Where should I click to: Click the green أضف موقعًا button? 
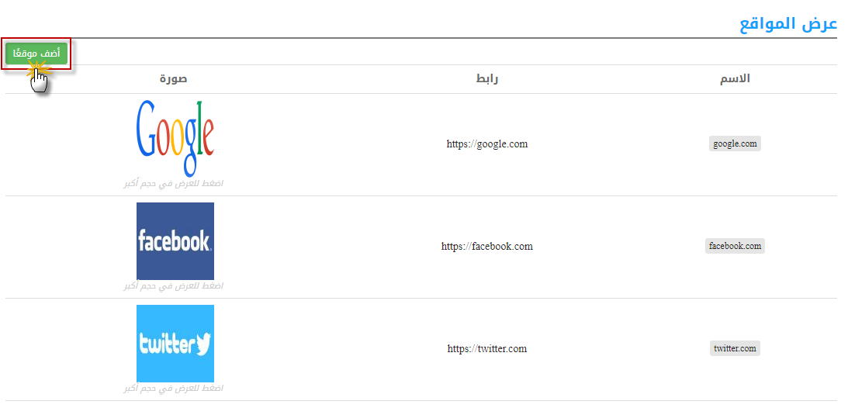click(x=36, y=54)
